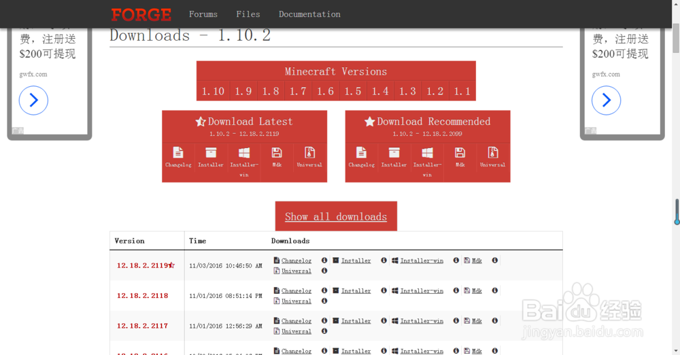Viewport: 680px width, 355px height.
Task: Select Minecraft version 1.4
Action: [380, 92]
